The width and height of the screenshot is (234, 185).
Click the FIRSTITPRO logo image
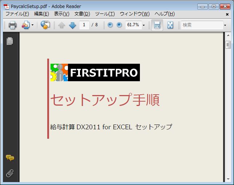pyautogui.click(x=95, y=72)
